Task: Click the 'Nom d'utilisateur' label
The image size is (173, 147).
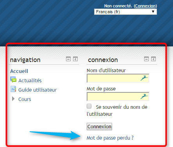Action: click(106, 71)
